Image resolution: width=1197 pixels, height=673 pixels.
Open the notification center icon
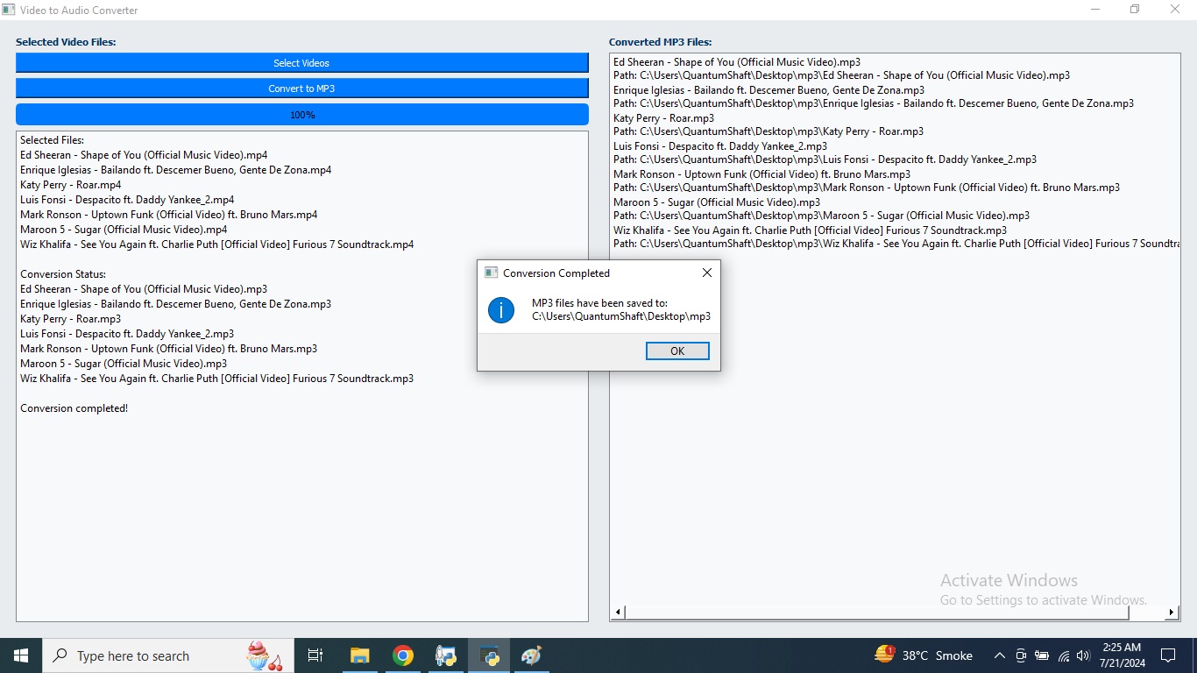coord(1168,655)
